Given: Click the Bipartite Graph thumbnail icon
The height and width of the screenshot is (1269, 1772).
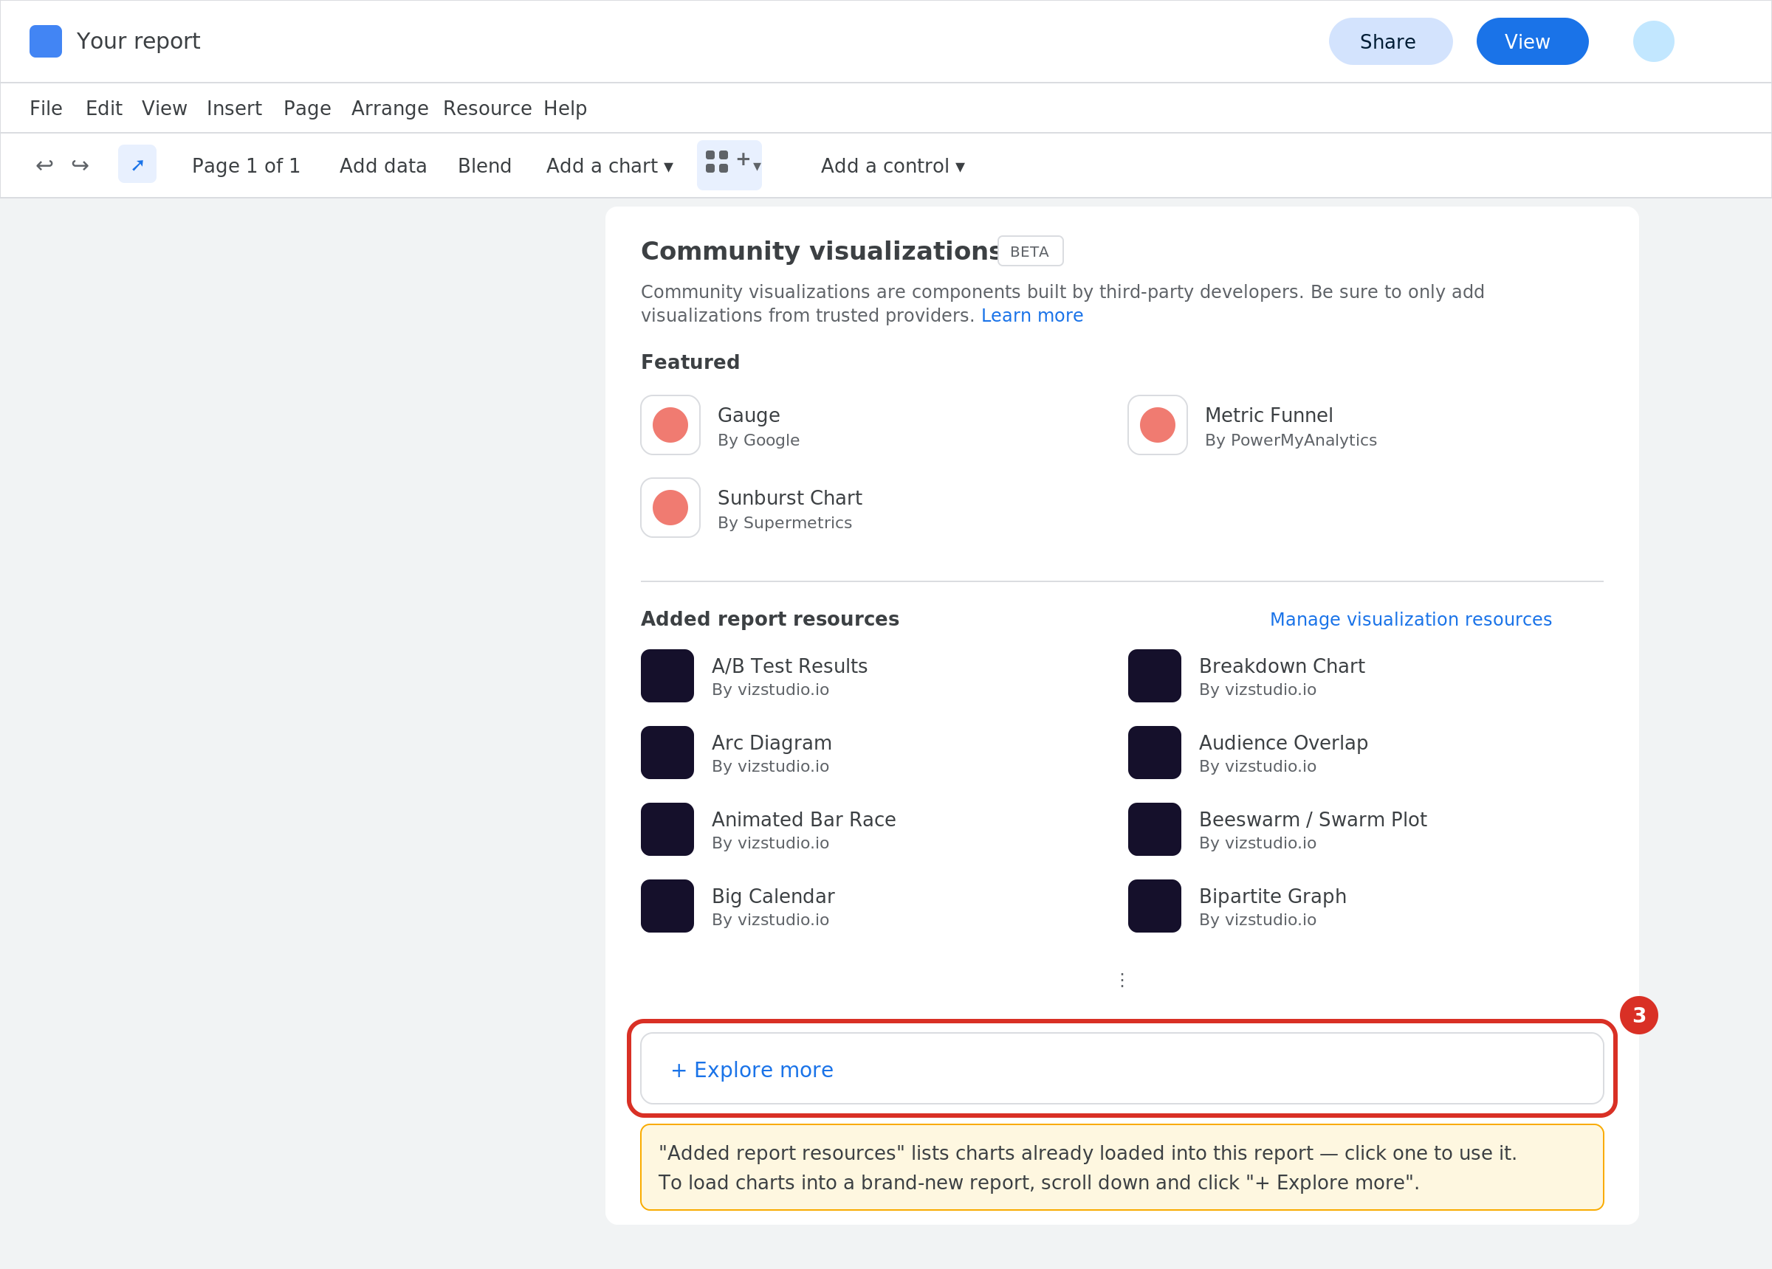Looking at the screenshot, I should [1154, 906].
